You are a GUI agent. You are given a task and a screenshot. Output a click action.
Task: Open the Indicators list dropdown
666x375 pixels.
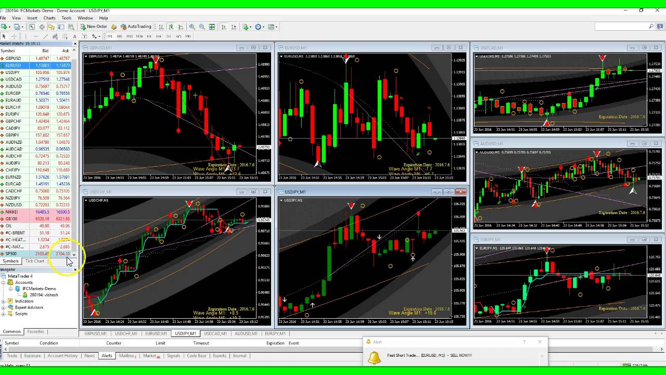(x=247, y=27)
